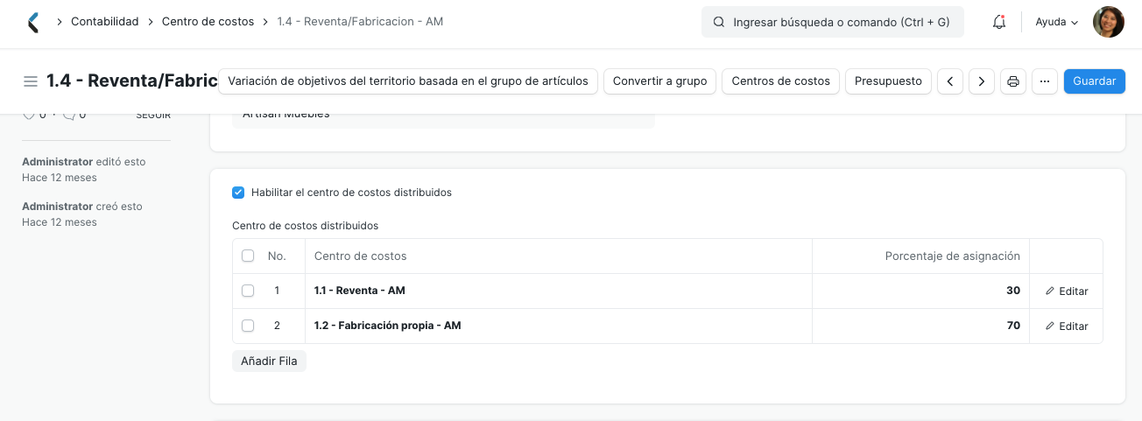The height and width of the screenshot is (421, 1142).
Task: Open Variación de objetivos del territorio report
Action: (x=408, y=81)
